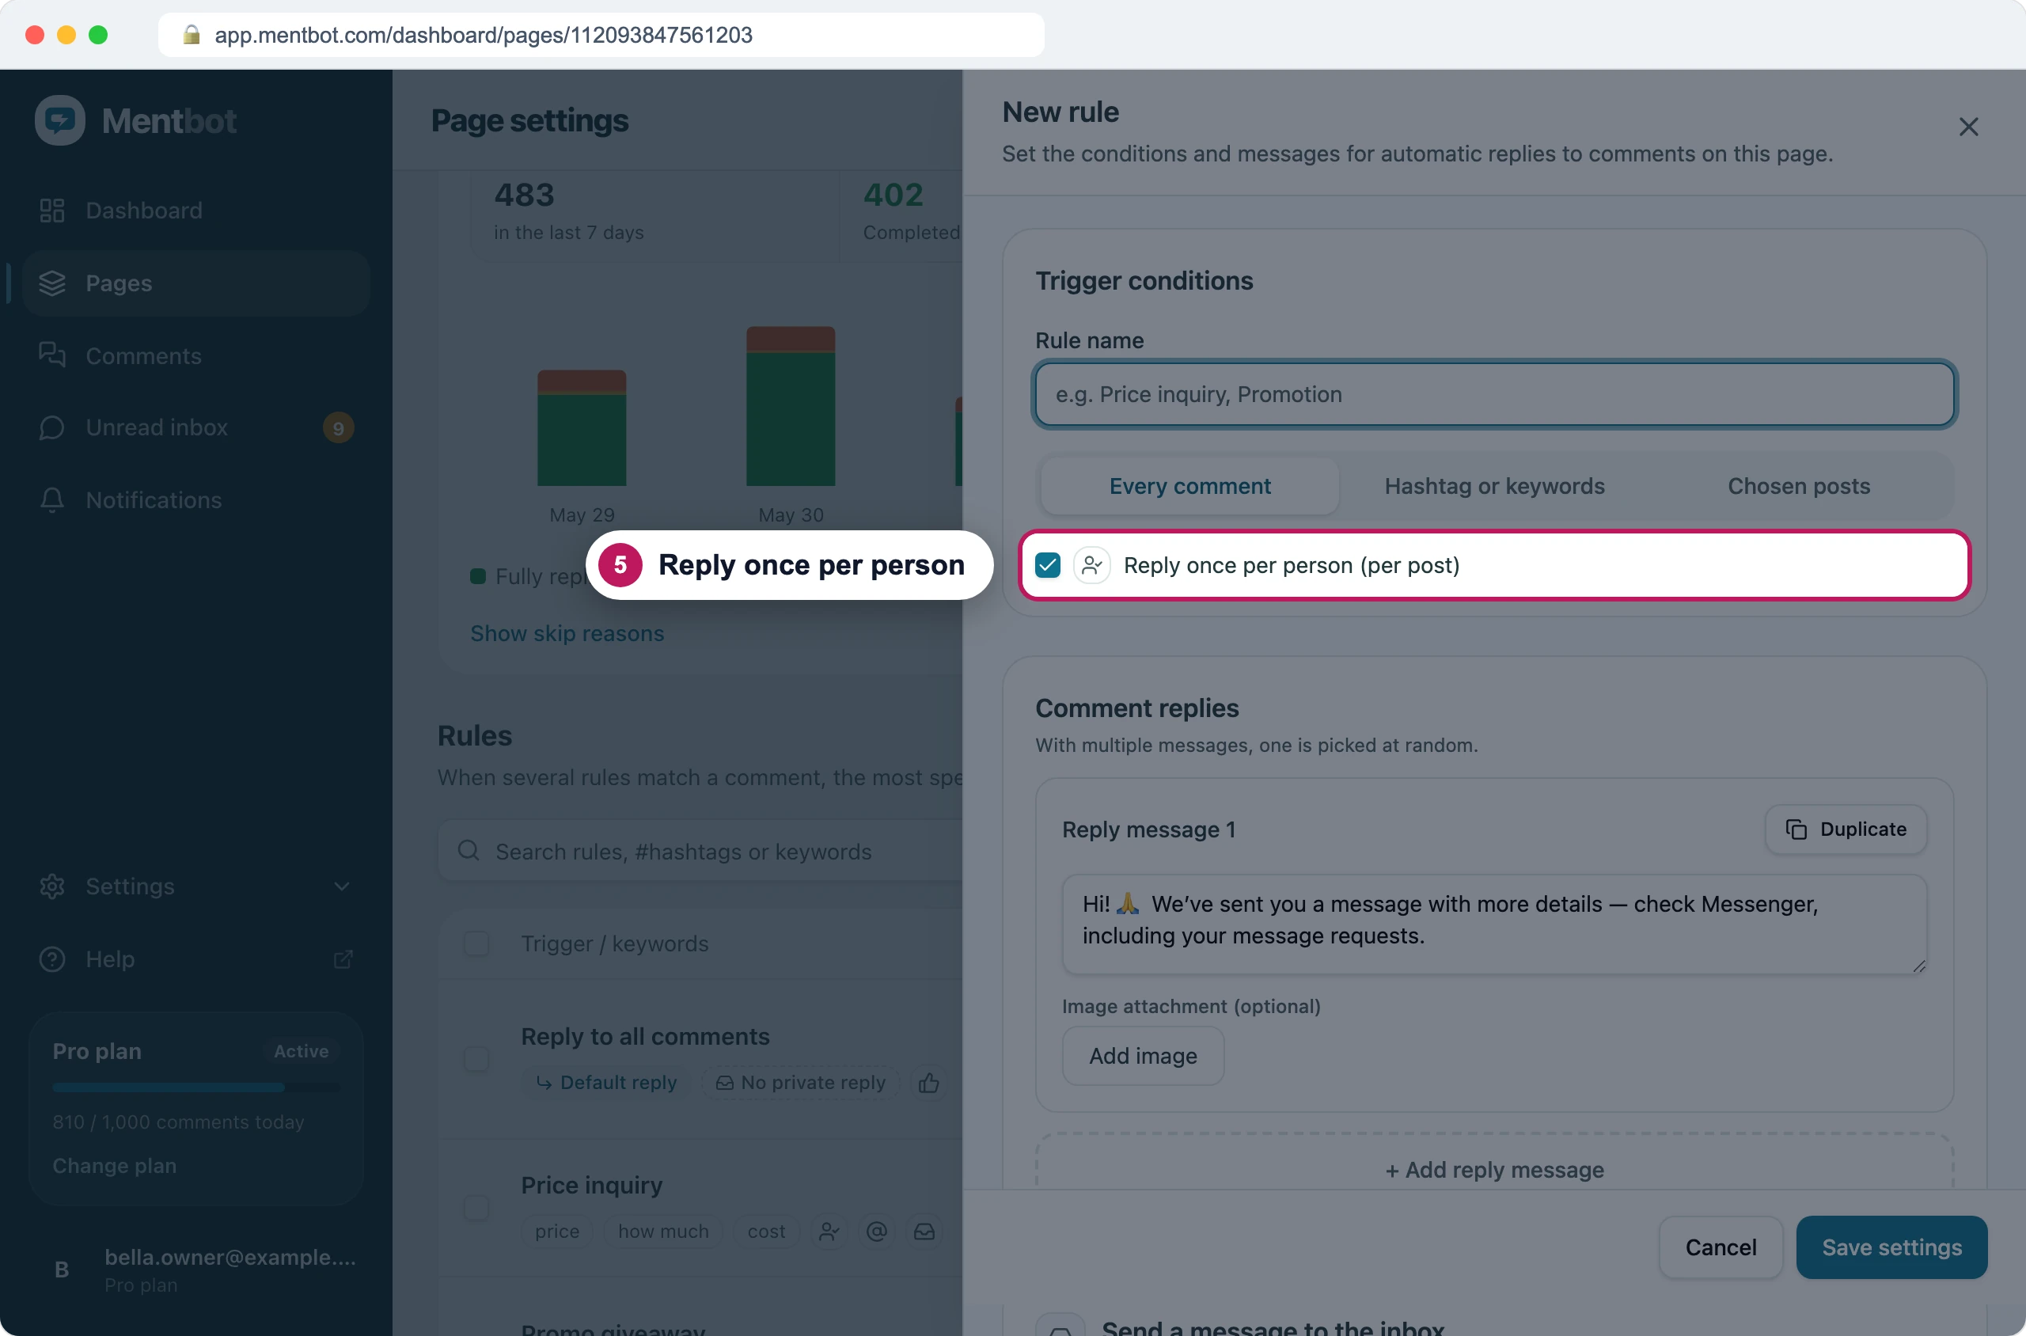Click the B avatar in the sidebar

coord(62,1269)
